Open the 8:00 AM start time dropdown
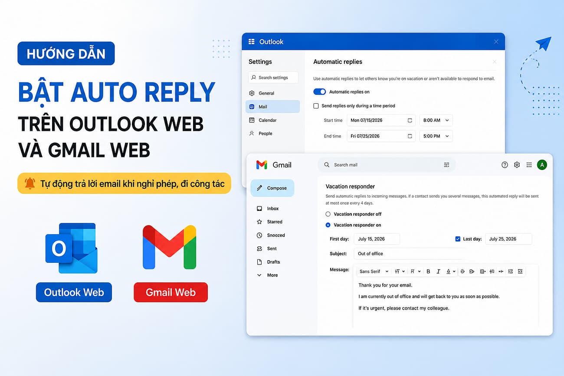Viewport: 564px width, 376px height. click(436, 120)
